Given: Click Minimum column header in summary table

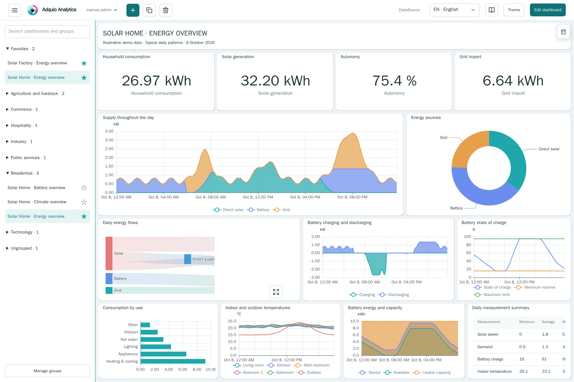Looking at the screenshot, I should [527, 322].
